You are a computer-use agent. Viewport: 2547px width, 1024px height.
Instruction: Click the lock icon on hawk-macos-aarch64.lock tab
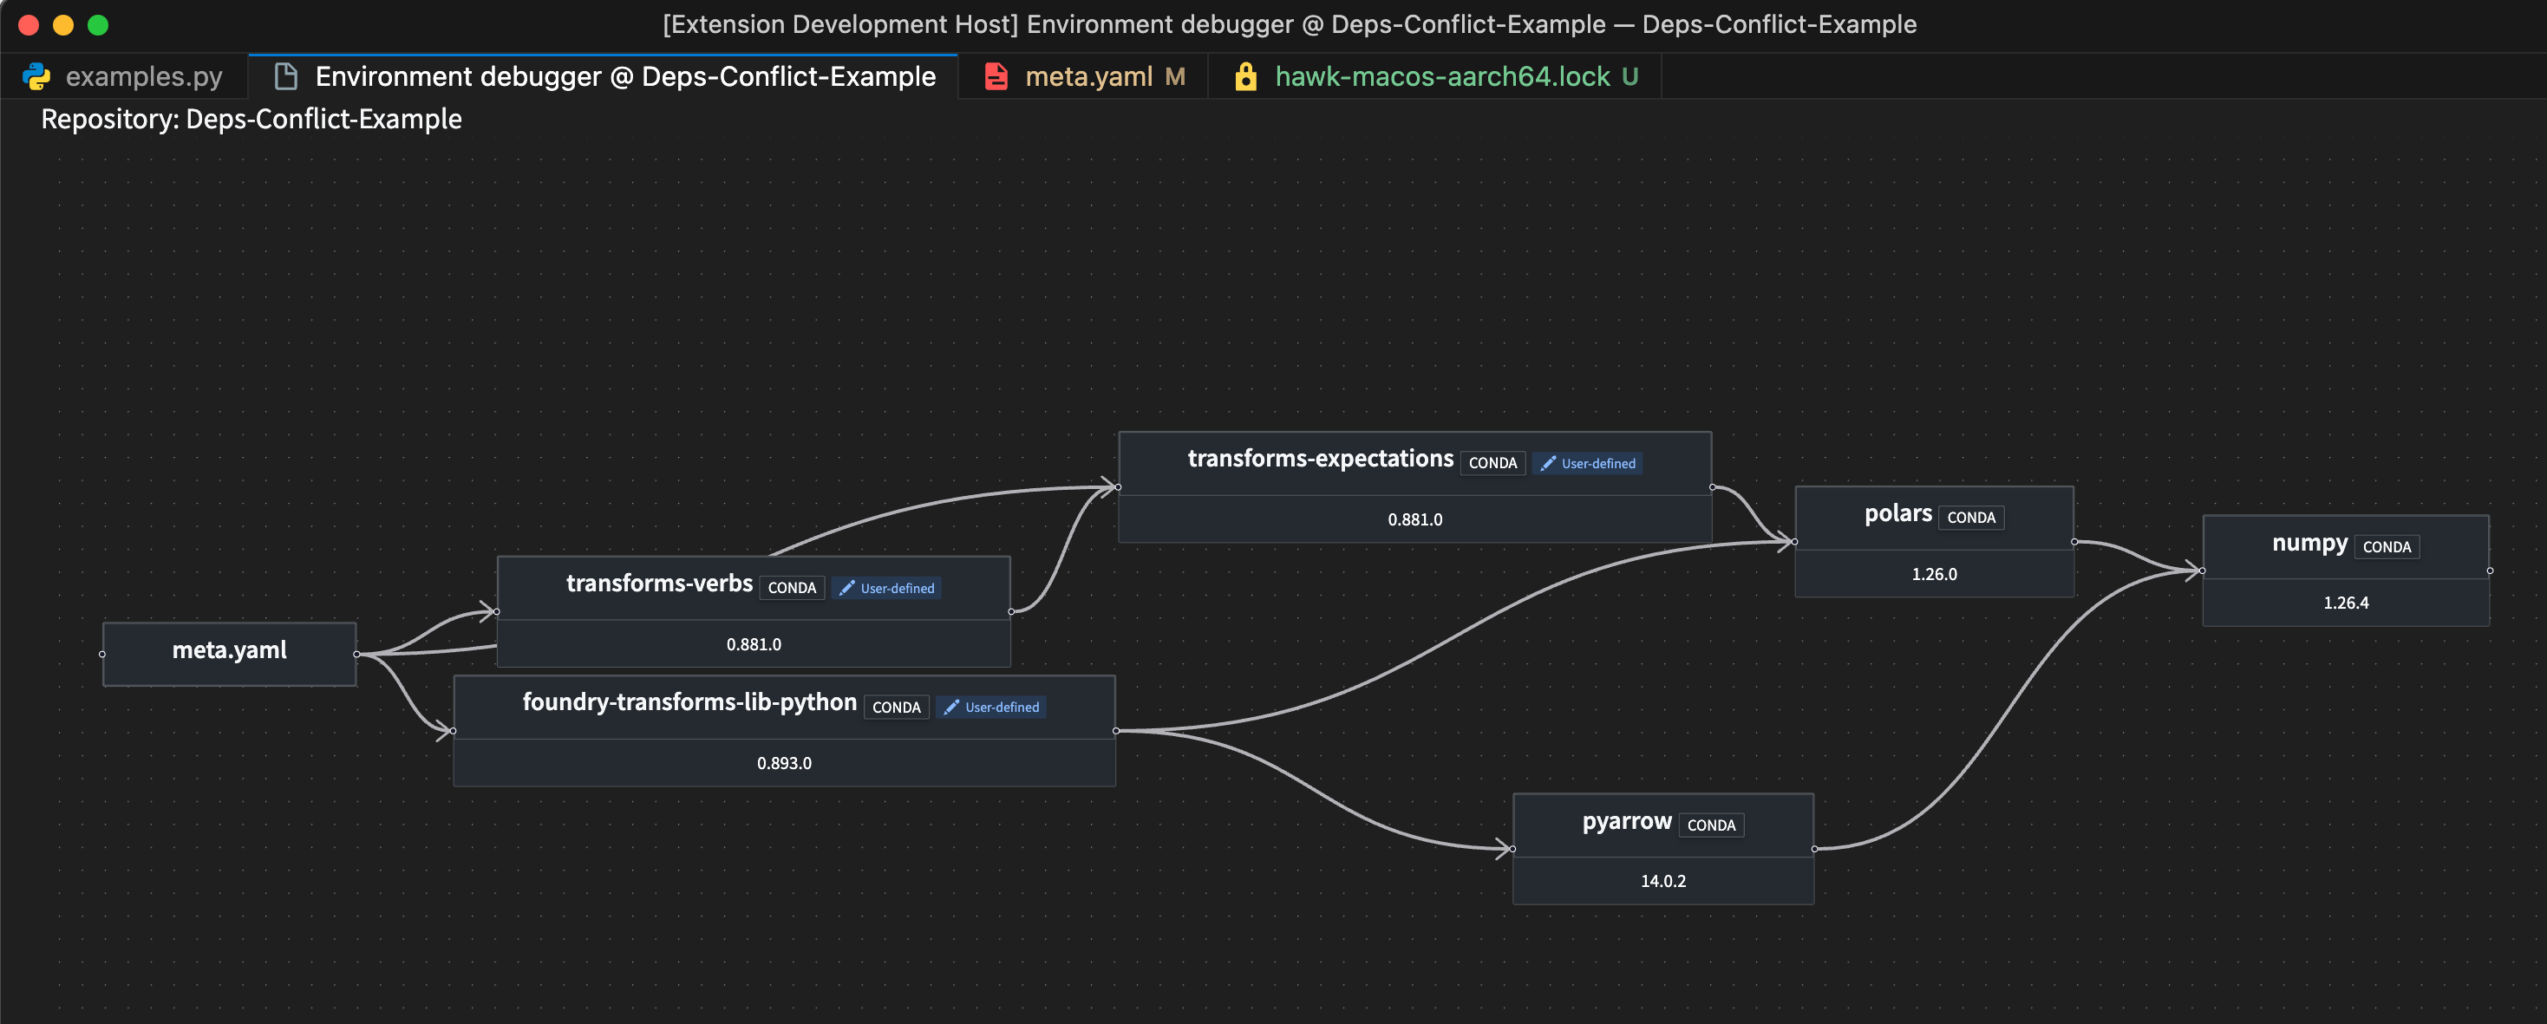point(1246,75)
